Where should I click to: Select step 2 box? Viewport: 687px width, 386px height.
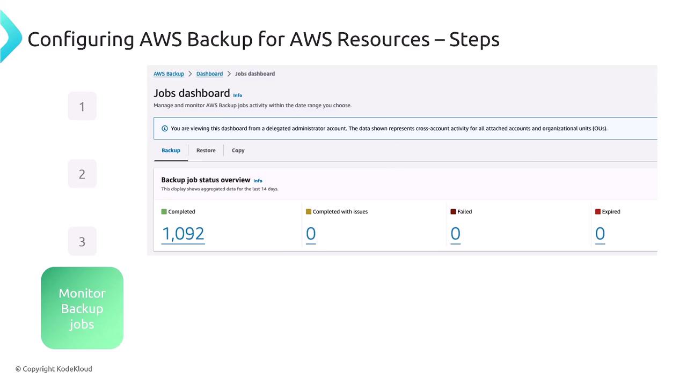click(82, 174)
